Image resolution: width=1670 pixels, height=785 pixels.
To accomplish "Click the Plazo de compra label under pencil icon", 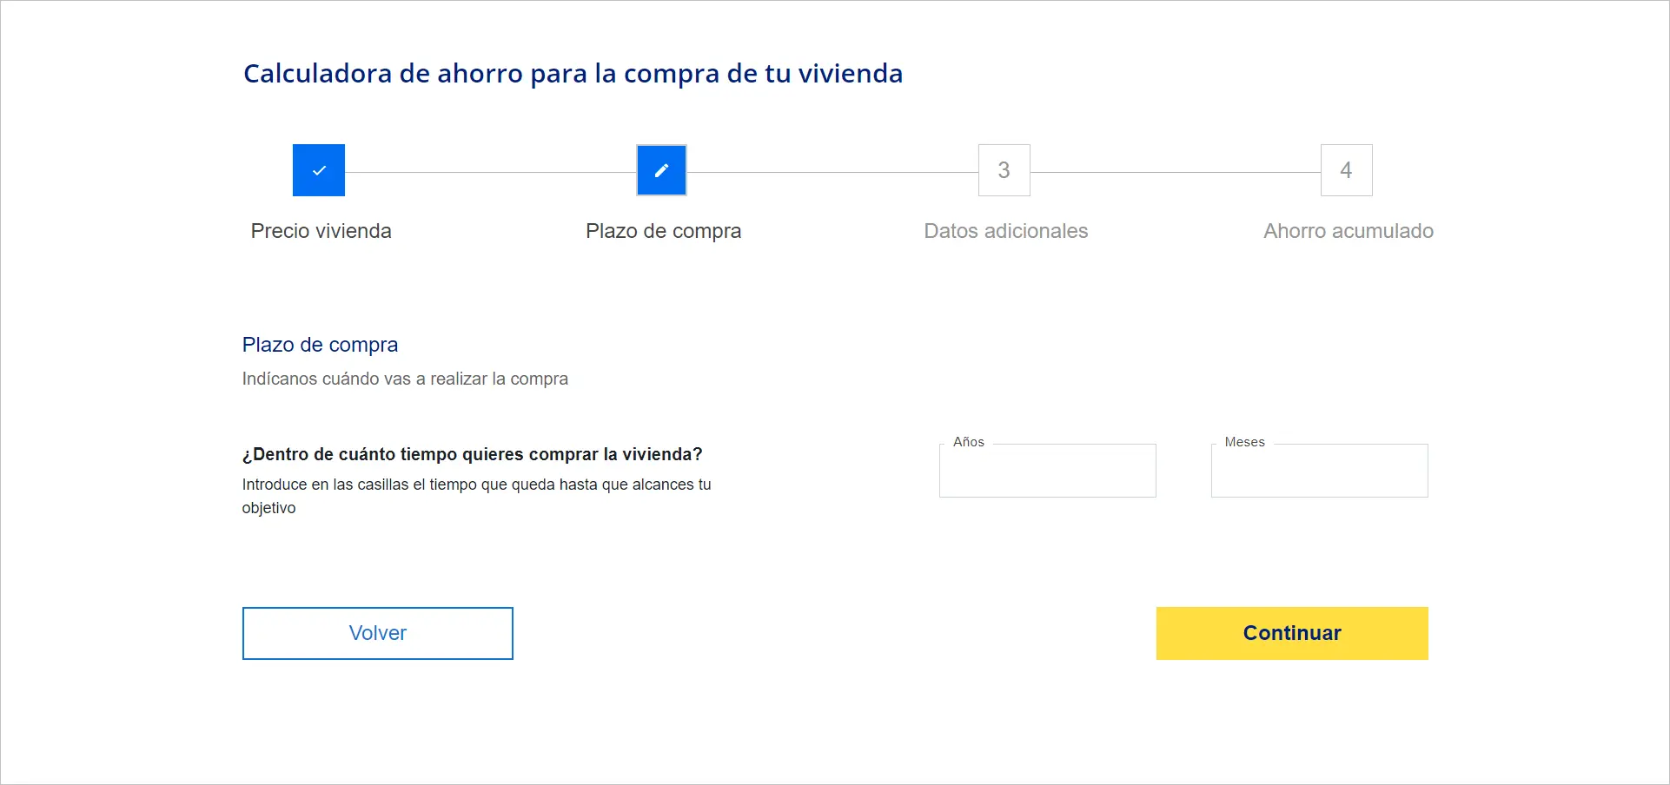I will 663,231.
